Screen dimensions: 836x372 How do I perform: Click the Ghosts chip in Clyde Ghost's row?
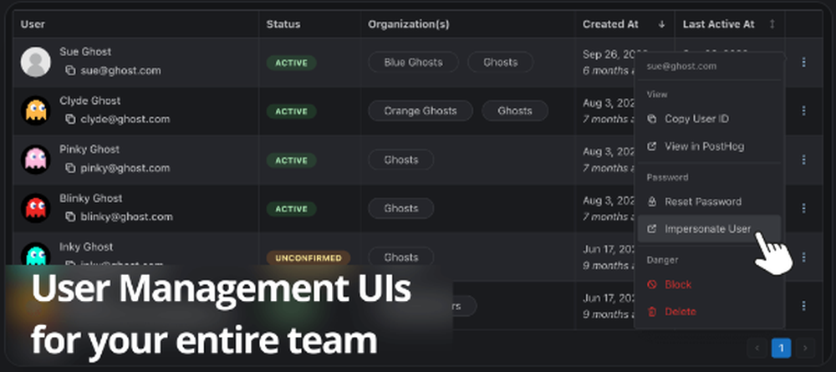515,111
